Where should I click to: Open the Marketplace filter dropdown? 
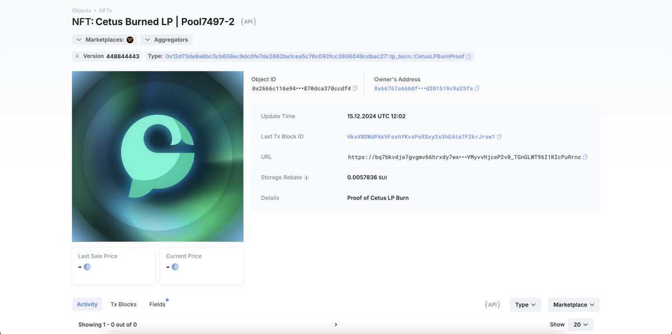[x=574, y=304]
